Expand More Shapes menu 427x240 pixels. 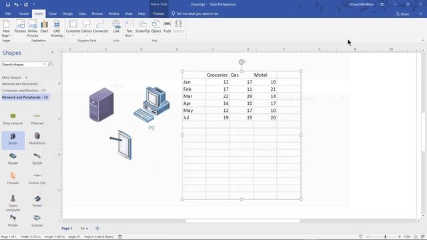14,77
